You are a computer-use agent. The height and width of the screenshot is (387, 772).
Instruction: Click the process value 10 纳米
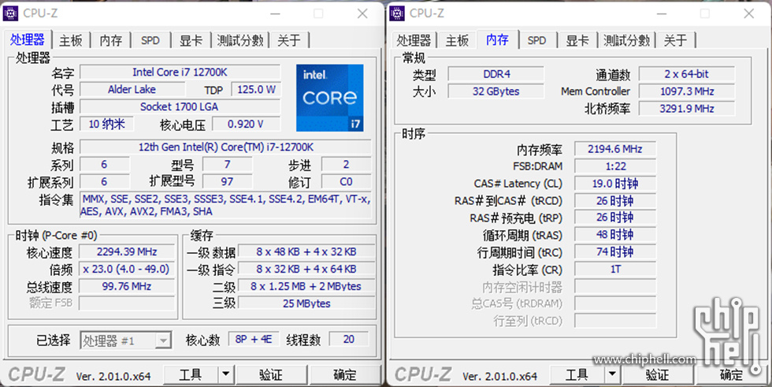107,124
